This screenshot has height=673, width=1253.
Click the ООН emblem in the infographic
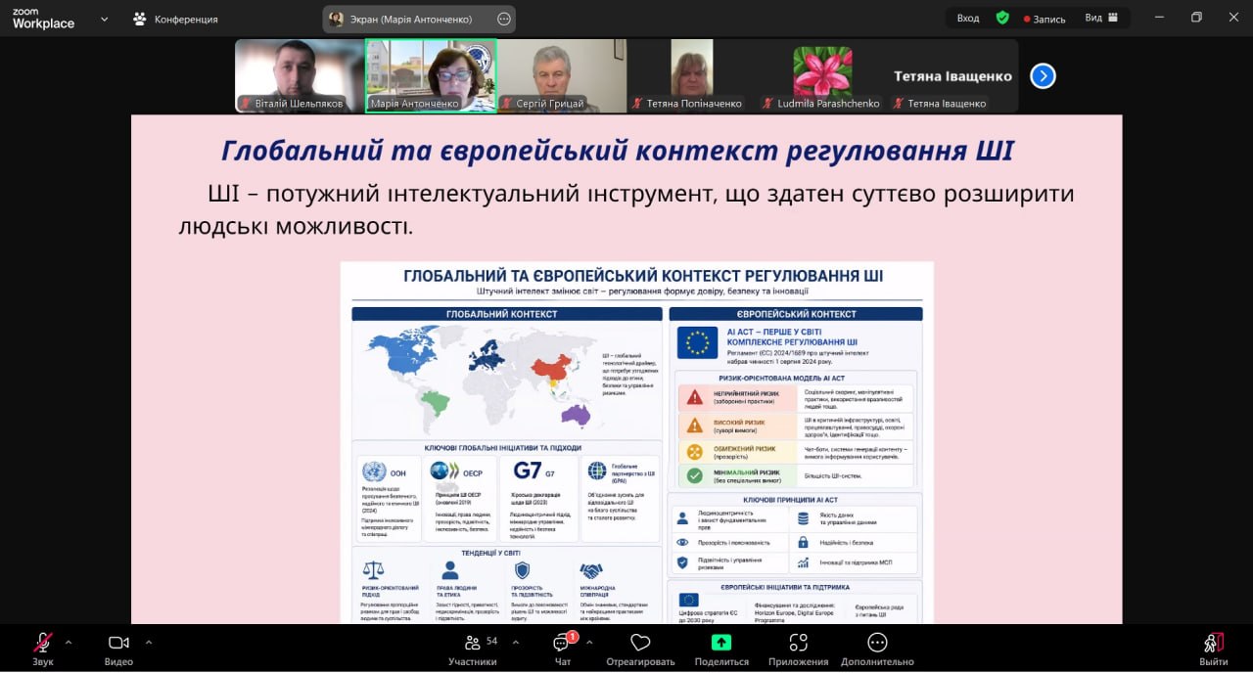click(374, 471)
